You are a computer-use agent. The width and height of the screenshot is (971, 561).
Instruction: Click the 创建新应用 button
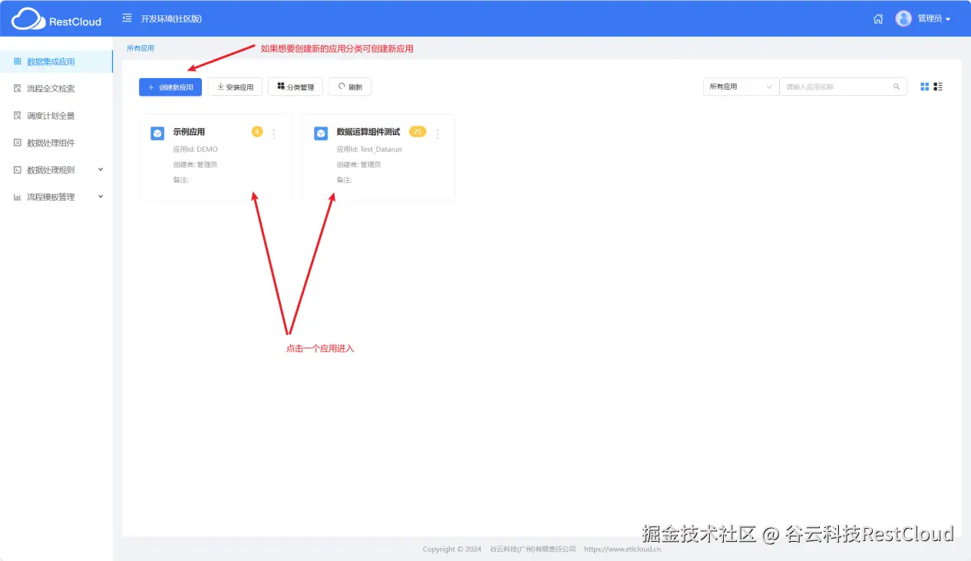(170, 87)
